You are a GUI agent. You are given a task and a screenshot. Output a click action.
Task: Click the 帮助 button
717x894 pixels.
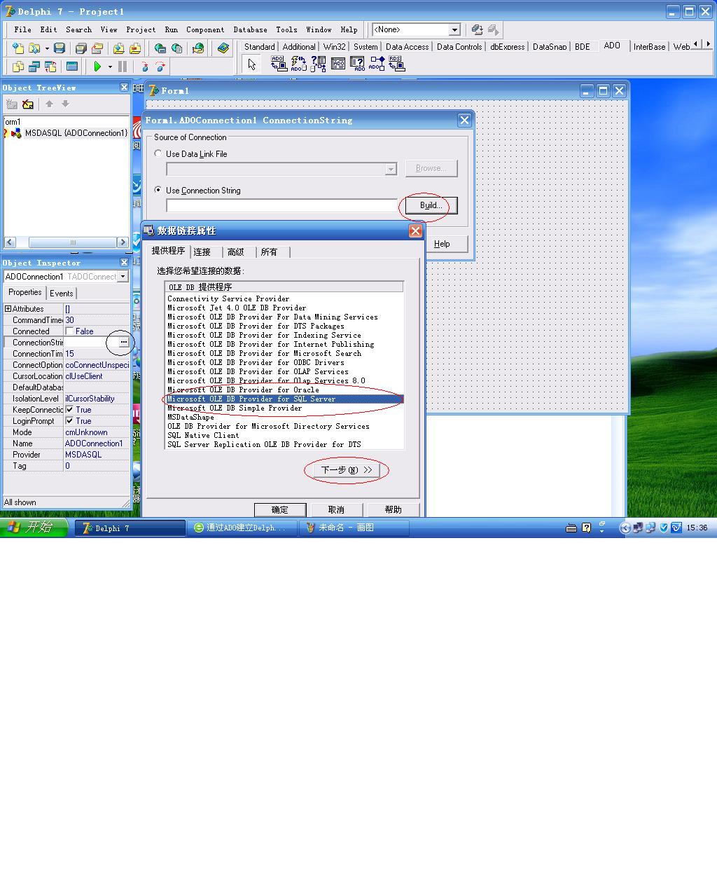click(x=393, y=509)
